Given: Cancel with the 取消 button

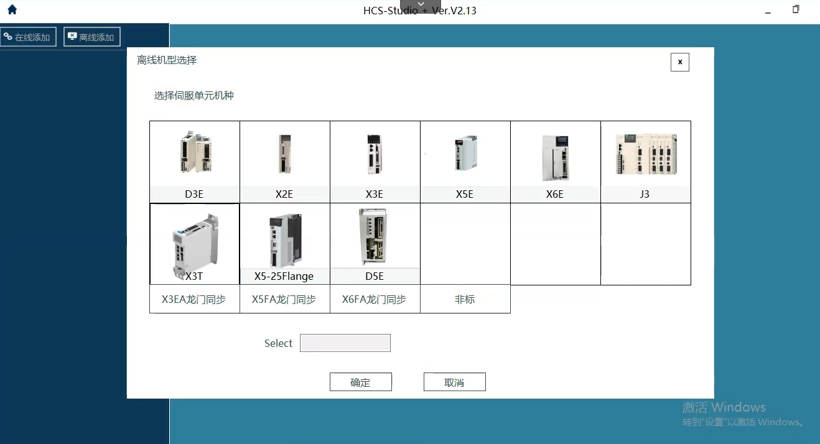Looking at the screenshot, I should coord(455,382).
